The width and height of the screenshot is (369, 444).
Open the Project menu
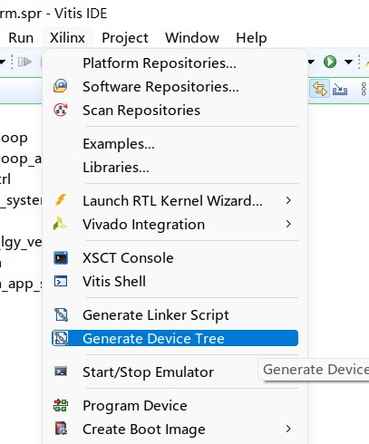(x=125, y=38)
